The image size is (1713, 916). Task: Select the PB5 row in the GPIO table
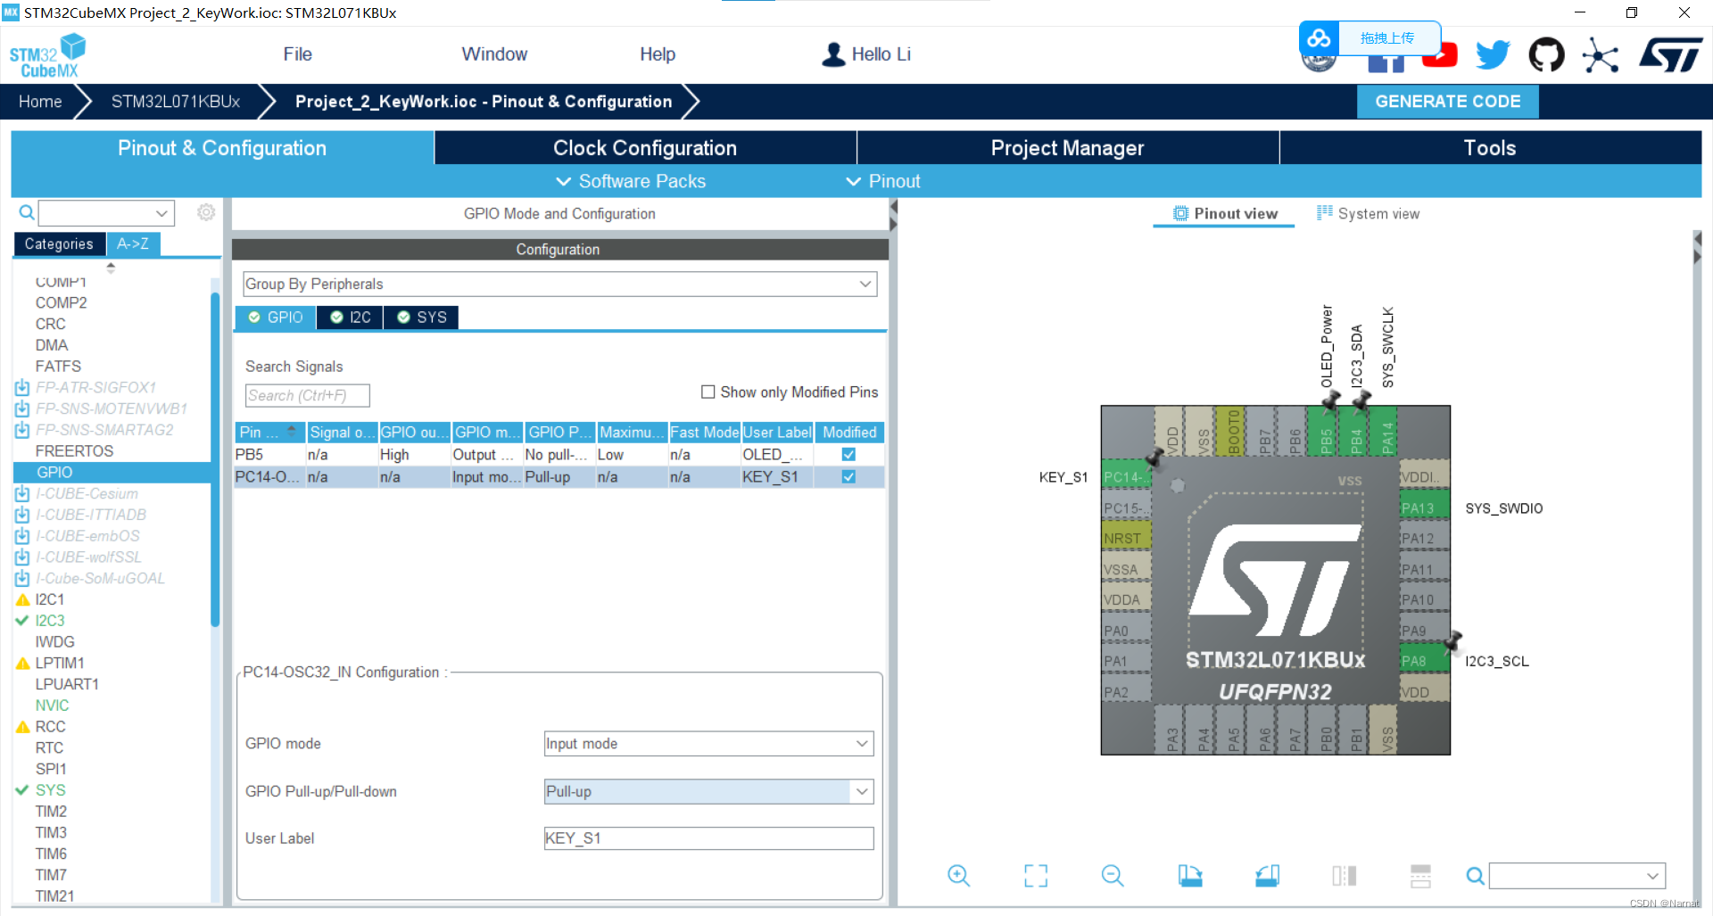559,454
